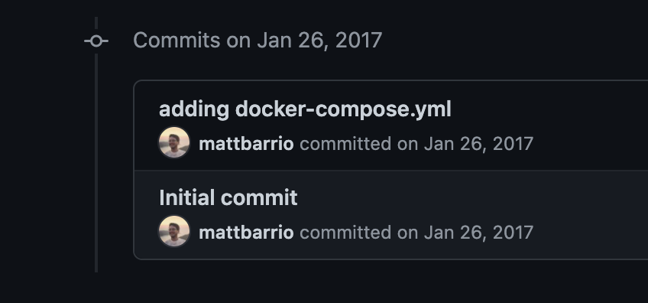Click the 'docker-compose.yml' text in commit title

tap(343, 109)
